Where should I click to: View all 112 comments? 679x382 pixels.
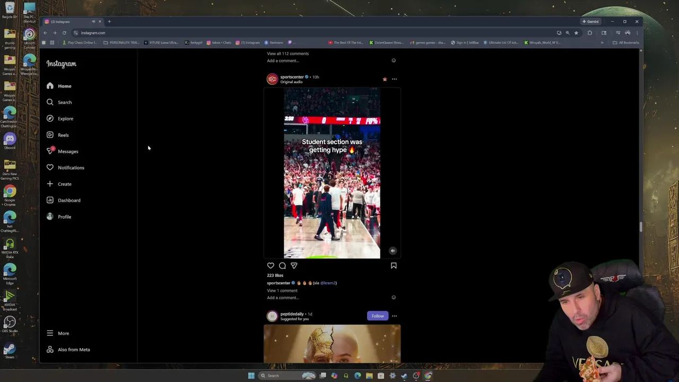(288, 54)
